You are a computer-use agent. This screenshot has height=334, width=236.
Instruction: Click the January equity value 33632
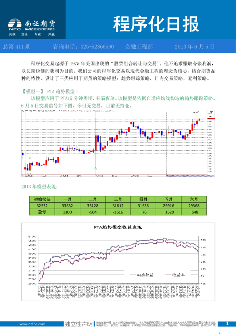(67, 206)
